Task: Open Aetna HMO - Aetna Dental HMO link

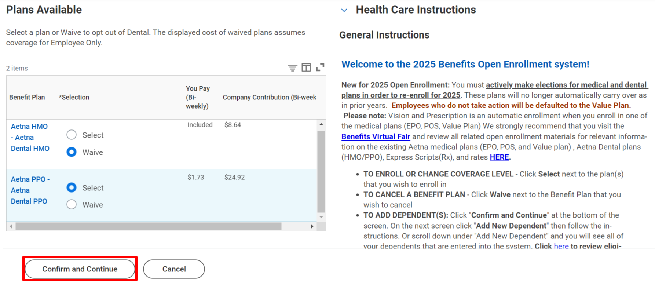Action: pyautogui.click(x=30, y=137)
